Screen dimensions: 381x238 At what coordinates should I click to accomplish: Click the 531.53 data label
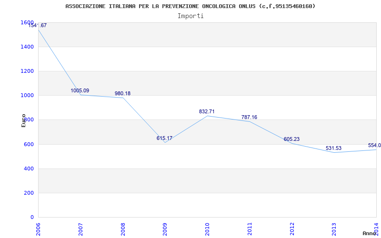pyautogui.click(x=334, y=148)
